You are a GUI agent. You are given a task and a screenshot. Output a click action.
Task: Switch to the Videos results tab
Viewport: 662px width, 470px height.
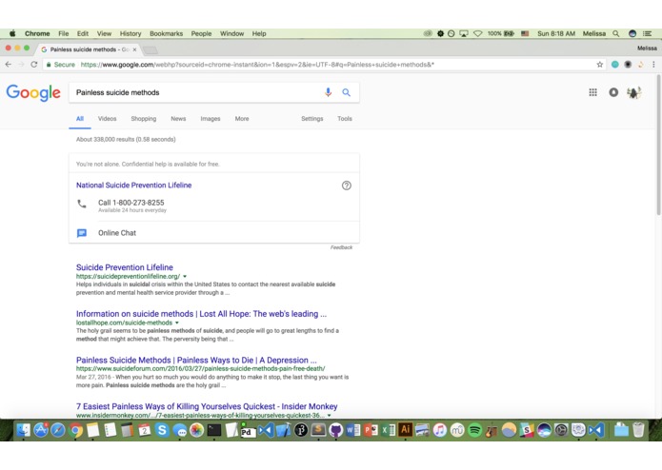coord(108,119)
